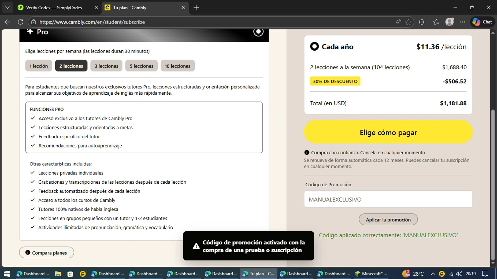The width and height of the screenshot is (497, 279).
Task: Choose 10 lecciones per week
Action: coord(178,66)
